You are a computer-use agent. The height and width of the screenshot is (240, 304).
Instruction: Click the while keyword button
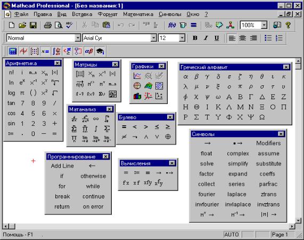[93, 186]
